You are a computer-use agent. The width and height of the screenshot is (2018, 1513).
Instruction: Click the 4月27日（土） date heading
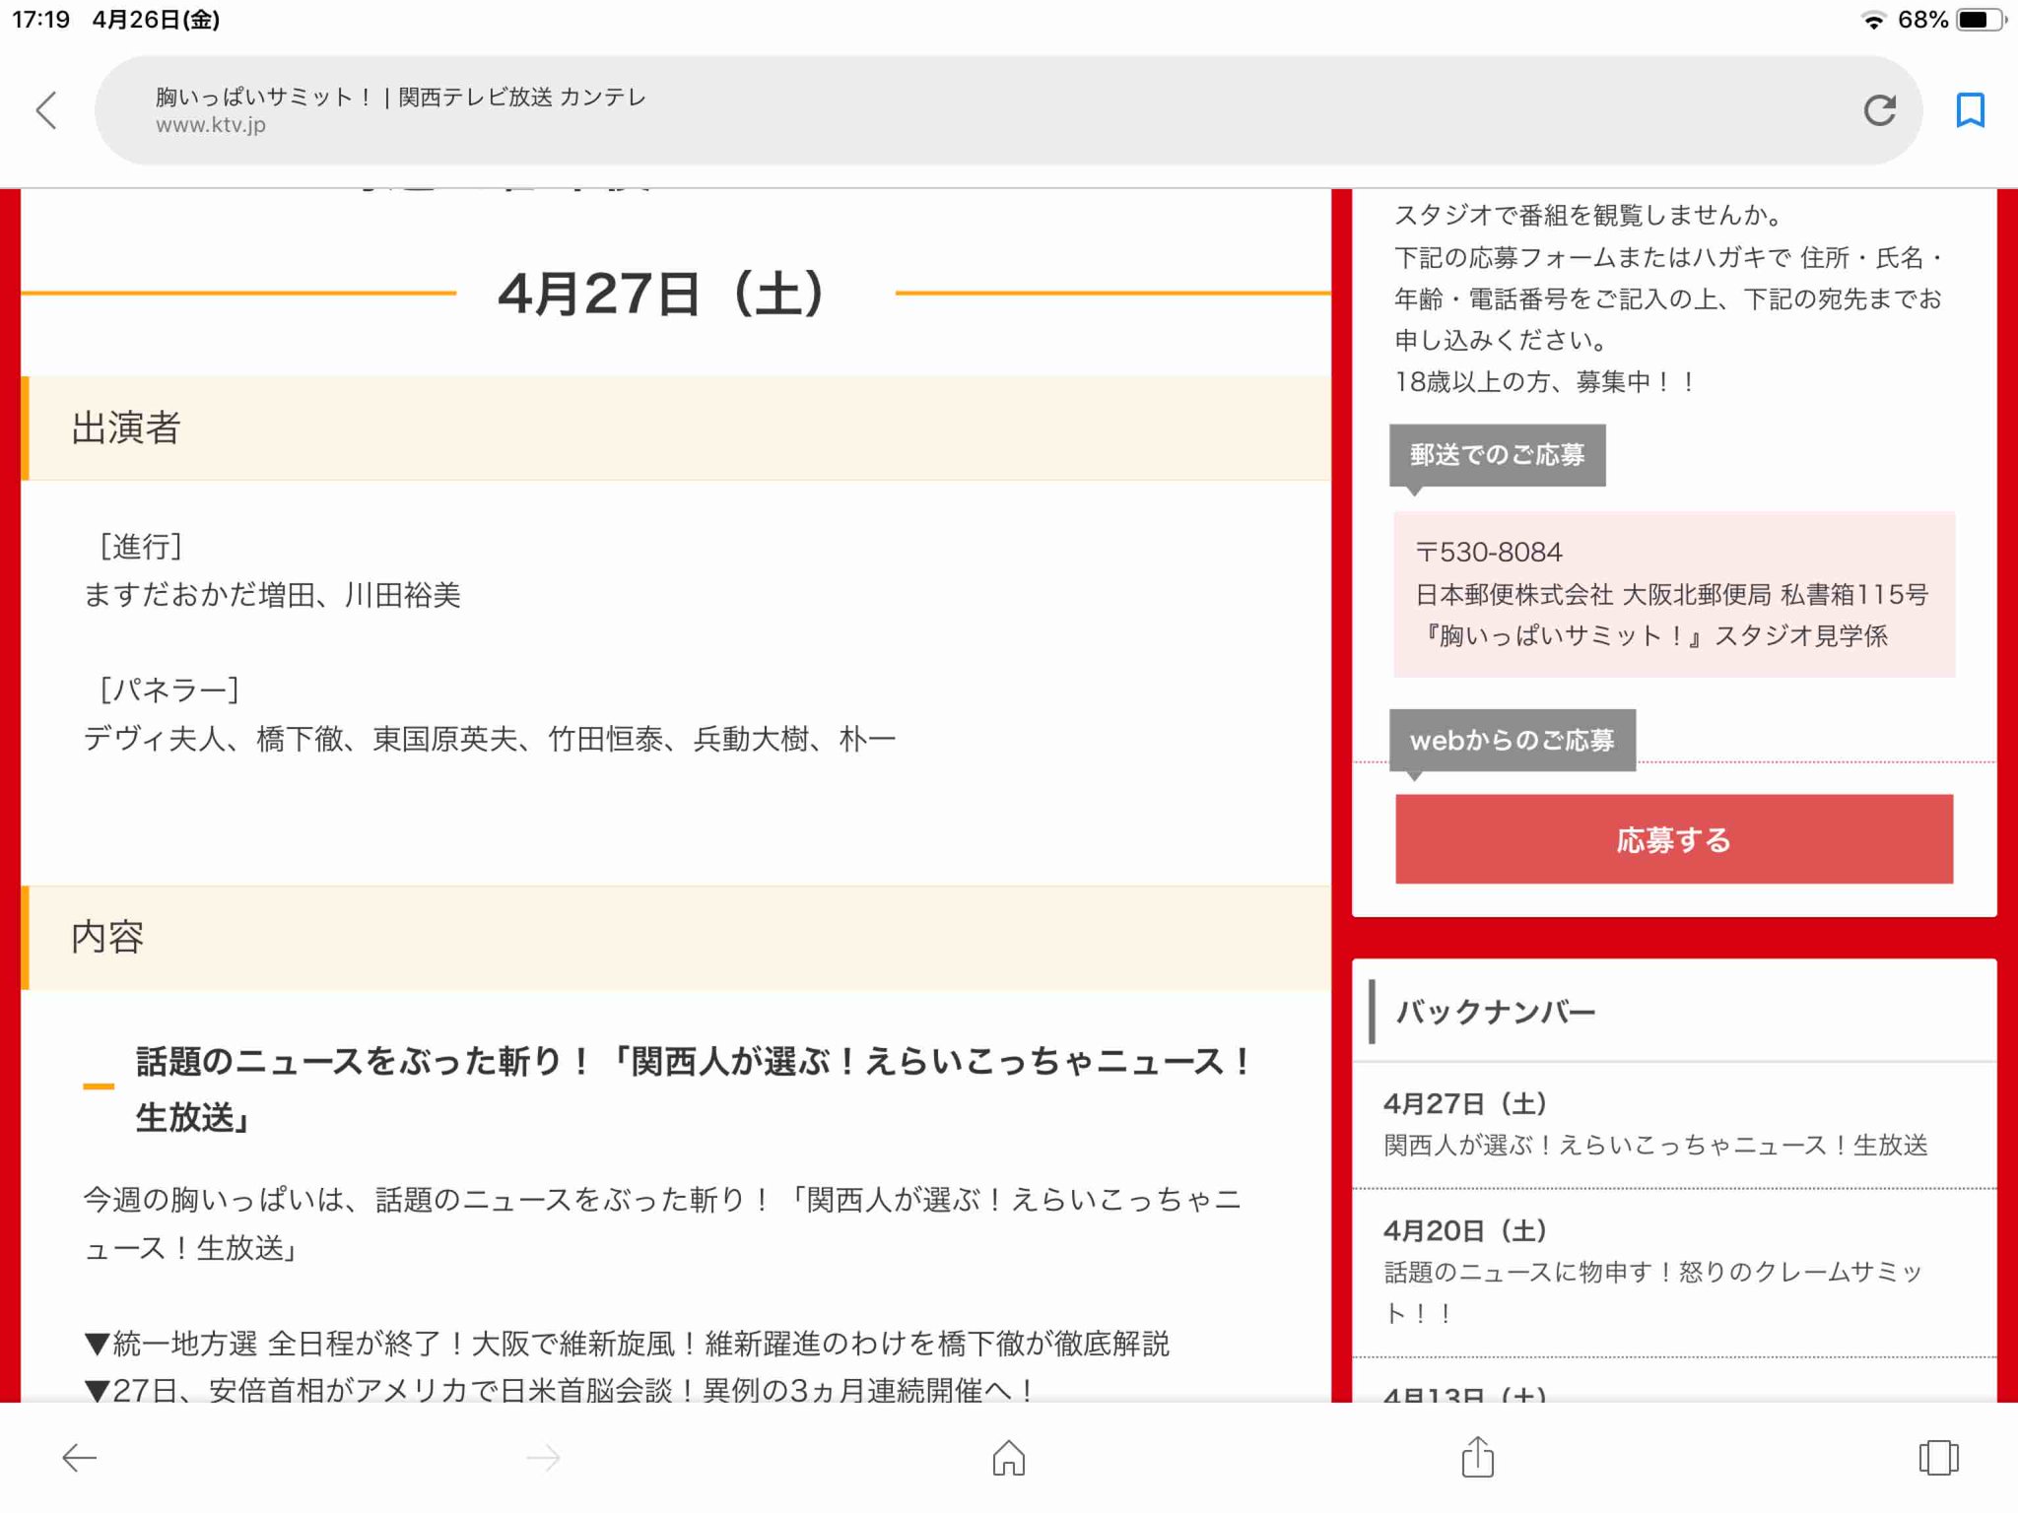pos(661,294)
